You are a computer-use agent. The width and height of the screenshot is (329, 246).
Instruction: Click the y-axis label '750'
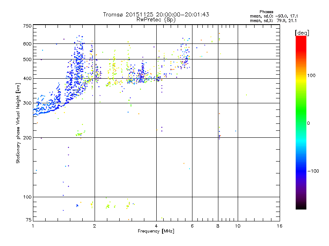point(28,26)
